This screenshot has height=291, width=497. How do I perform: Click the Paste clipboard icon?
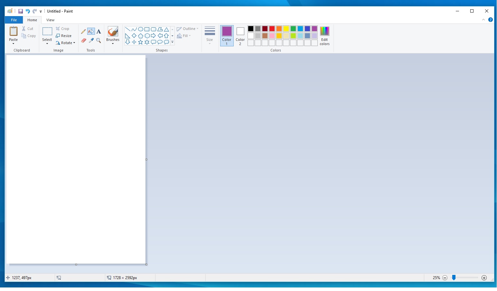pos(14,31)
